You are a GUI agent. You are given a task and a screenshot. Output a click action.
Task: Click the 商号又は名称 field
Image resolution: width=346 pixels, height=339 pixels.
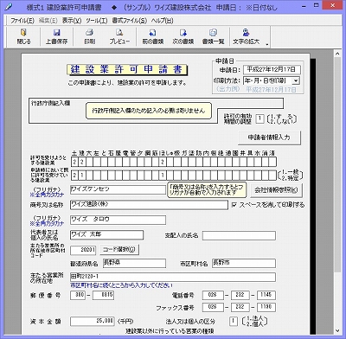click(x=149, y=204)
